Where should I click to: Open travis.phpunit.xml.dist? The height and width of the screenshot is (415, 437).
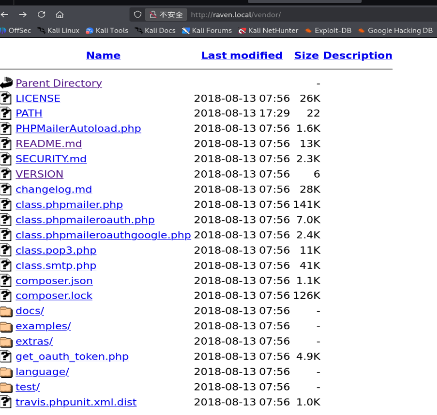76,402
